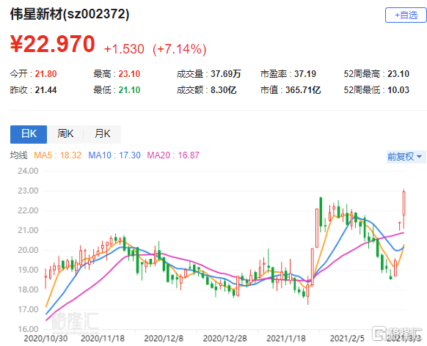The width and height of the screenshot is (427, 346).
Task: Click the price change +1.530
Action: [x=124, y=49]
